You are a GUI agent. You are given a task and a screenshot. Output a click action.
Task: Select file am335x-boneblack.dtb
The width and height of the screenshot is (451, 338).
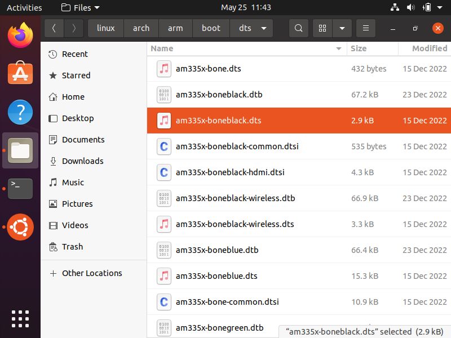point(299,95)
